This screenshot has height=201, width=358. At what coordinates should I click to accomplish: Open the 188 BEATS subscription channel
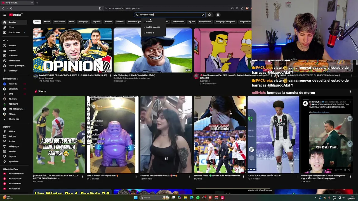click(x=15, y=104)
